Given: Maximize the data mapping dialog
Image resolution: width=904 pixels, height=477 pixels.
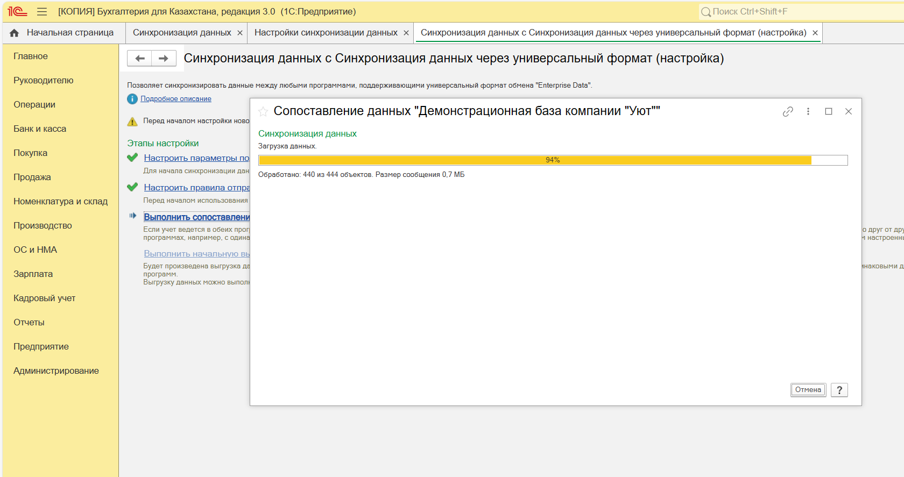Looking at the screenshot, I should (829, 111).
